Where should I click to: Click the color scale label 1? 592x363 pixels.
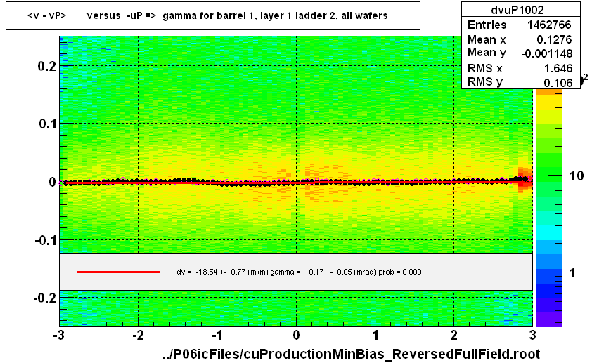[573, 272]
